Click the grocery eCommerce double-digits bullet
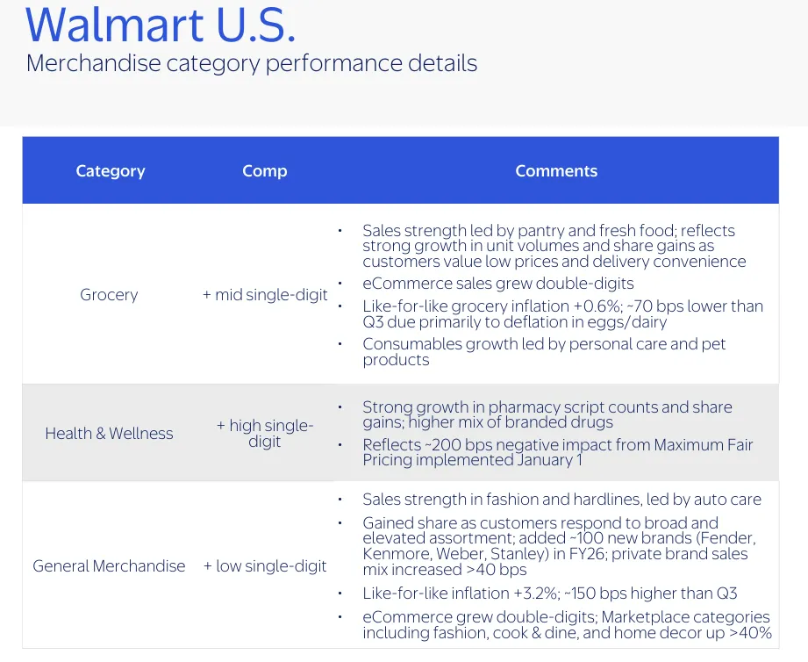Image resolution: width=808 pixels, height=662 pixels. click(x=497, y=284)
